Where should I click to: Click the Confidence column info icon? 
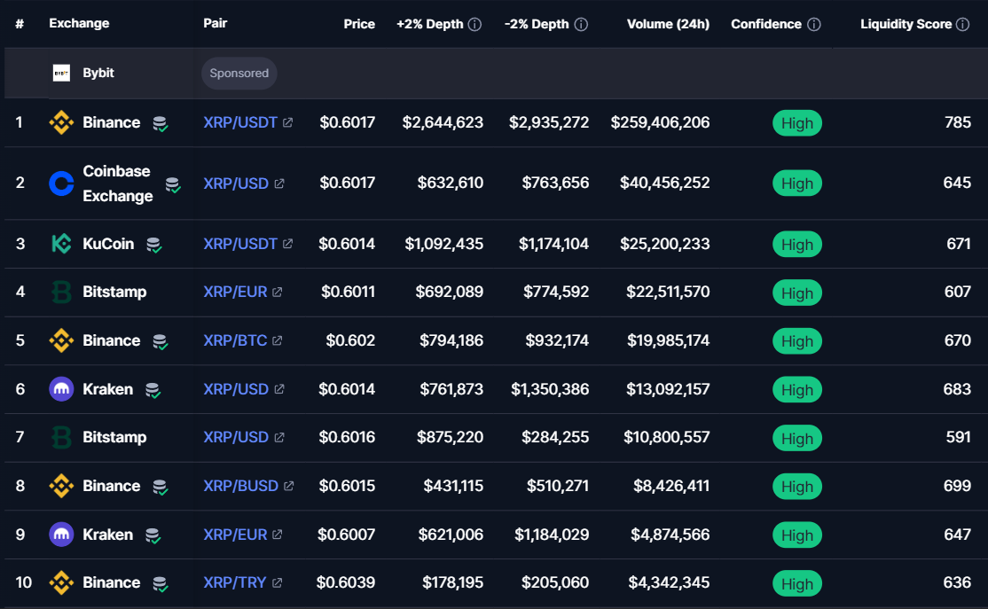(814, 24)
